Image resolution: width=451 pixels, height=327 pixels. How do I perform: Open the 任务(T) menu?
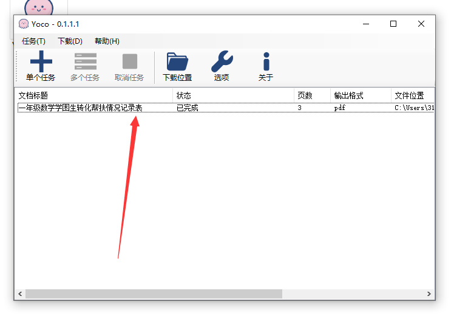pos(33,41)
